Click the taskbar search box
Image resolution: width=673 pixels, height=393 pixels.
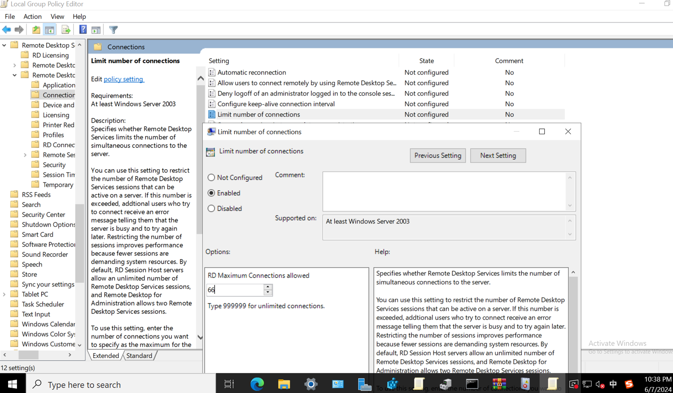121,384
